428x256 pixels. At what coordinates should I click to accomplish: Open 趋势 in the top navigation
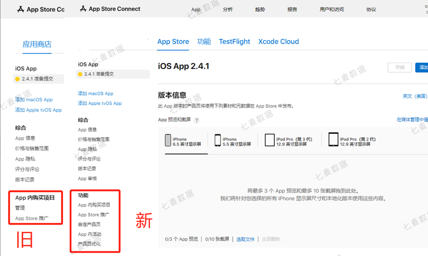[260, 9]
